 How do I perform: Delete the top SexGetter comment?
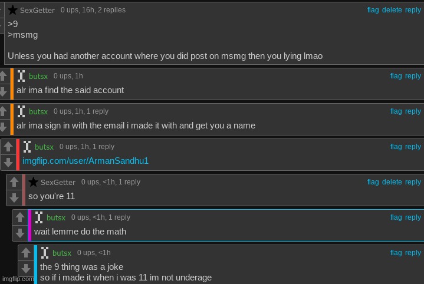(x=392, y=10)
